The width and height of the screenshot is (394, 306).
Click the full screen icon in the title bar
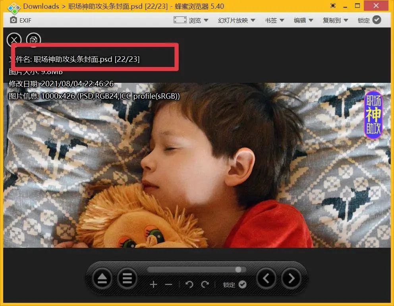(x=333, y=6)
